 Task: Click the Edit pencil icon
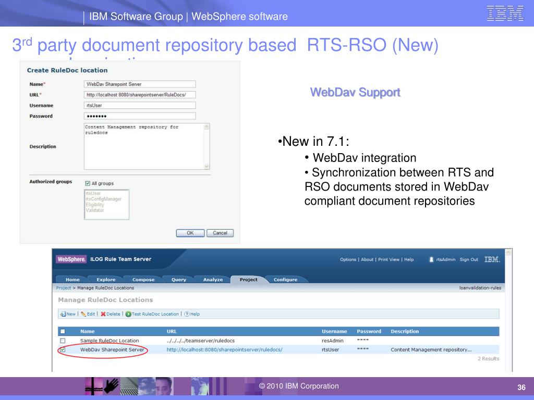pos(83,314)
